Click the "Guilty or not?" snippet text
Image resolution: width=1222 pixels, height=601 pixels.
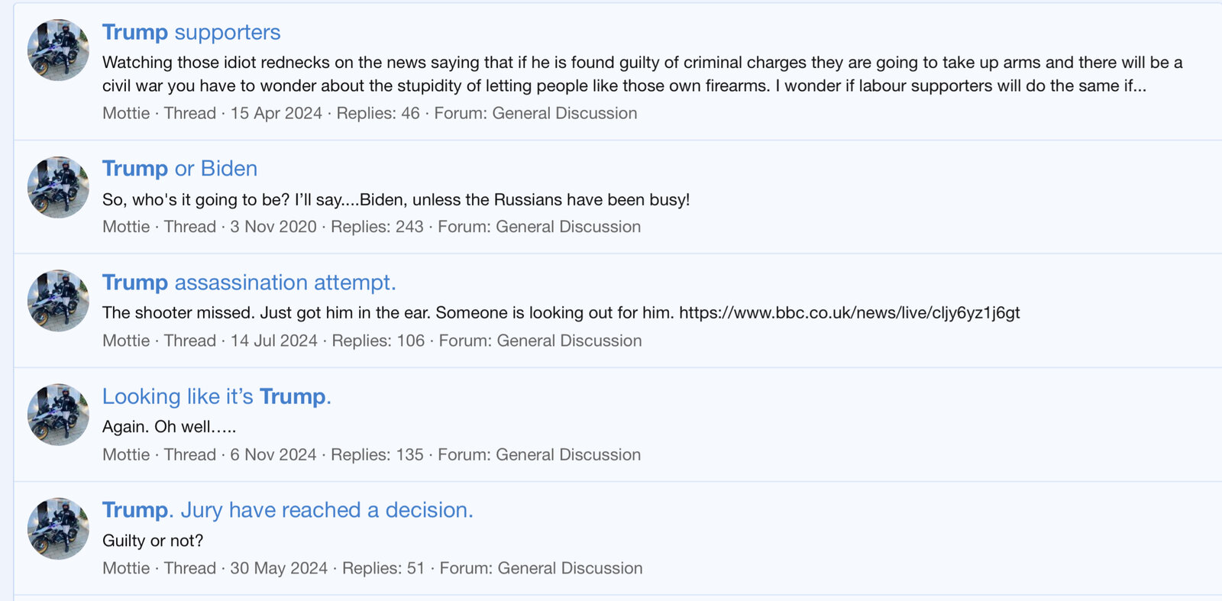coord(153,541)
